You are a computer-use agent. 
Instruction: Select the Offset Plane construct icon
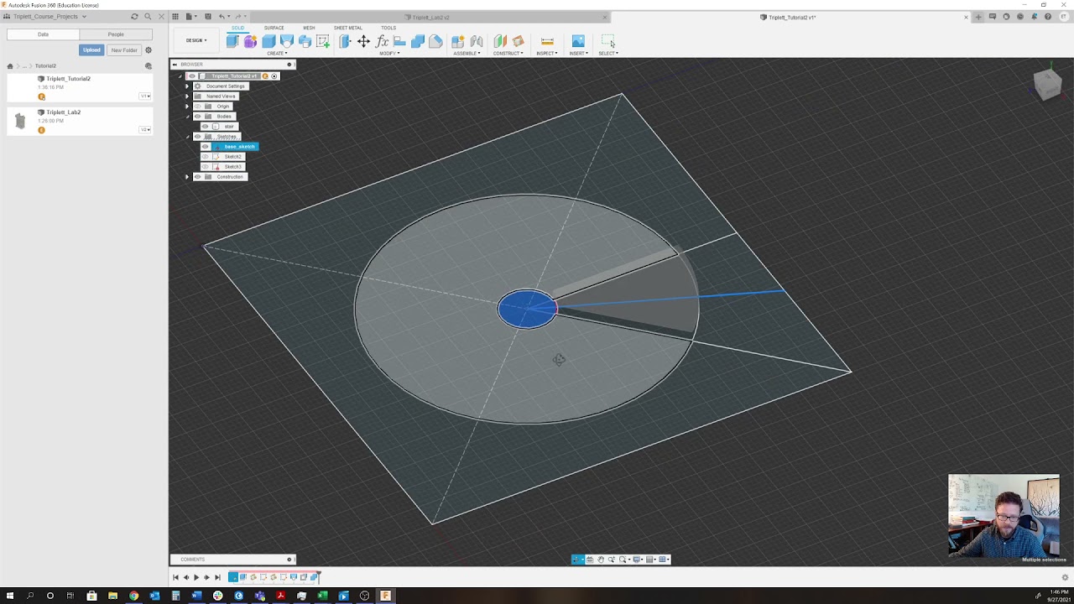pos(500,41)
